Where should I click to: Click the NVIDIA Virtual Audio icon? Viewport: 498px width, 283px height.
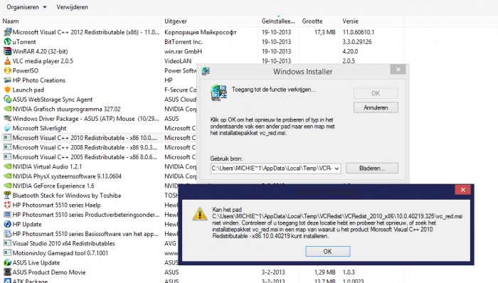[7, 166]
